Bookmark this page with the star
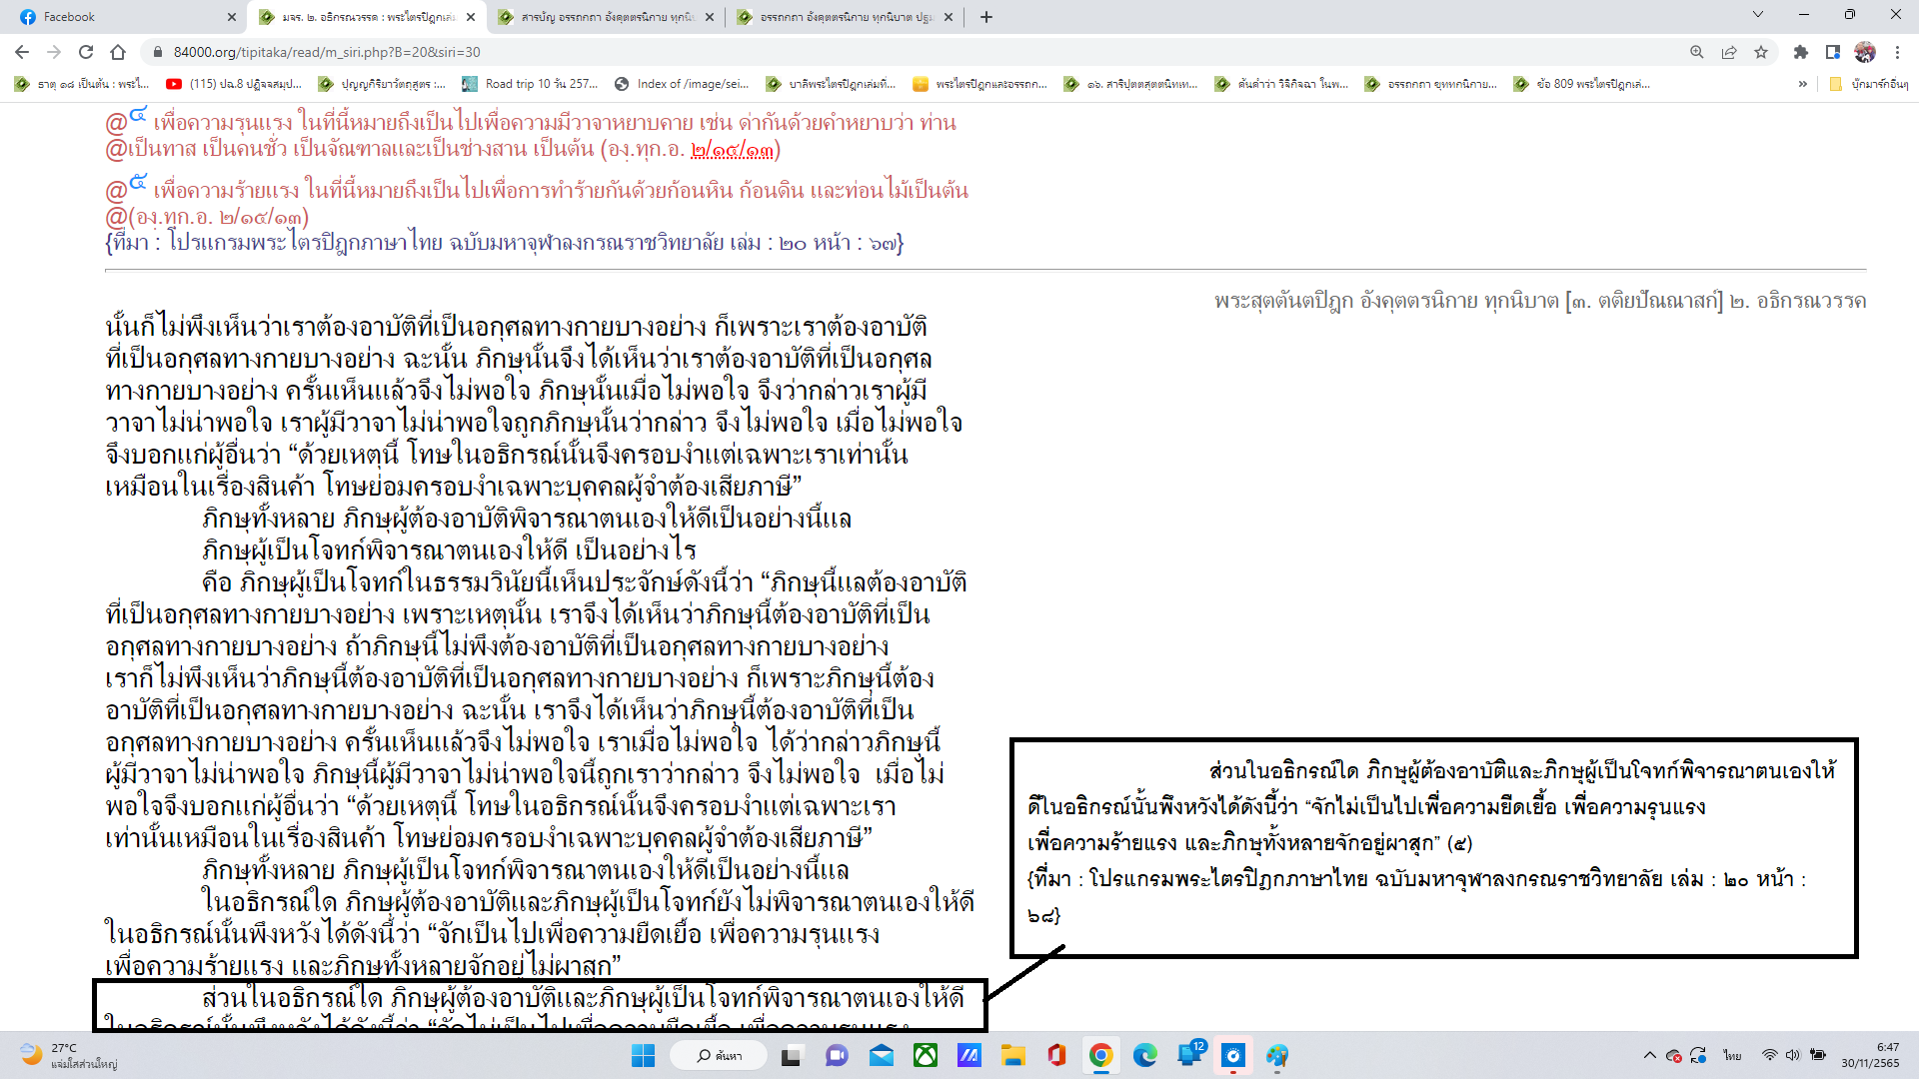1919x1079 pixels. click(1761, 52)
